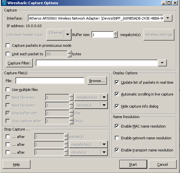Toggle the Ring buffer with checkbox
Viewport: 180px width, 173px height.
pos(8,113)
